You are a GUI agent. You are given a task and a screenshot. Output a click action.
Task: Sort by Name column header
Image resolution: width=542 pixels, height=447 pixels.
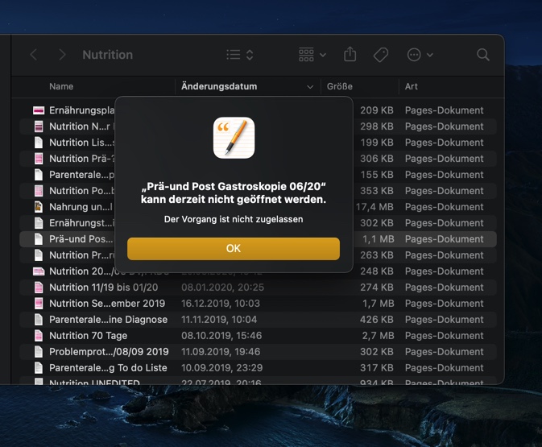[61, 86]
